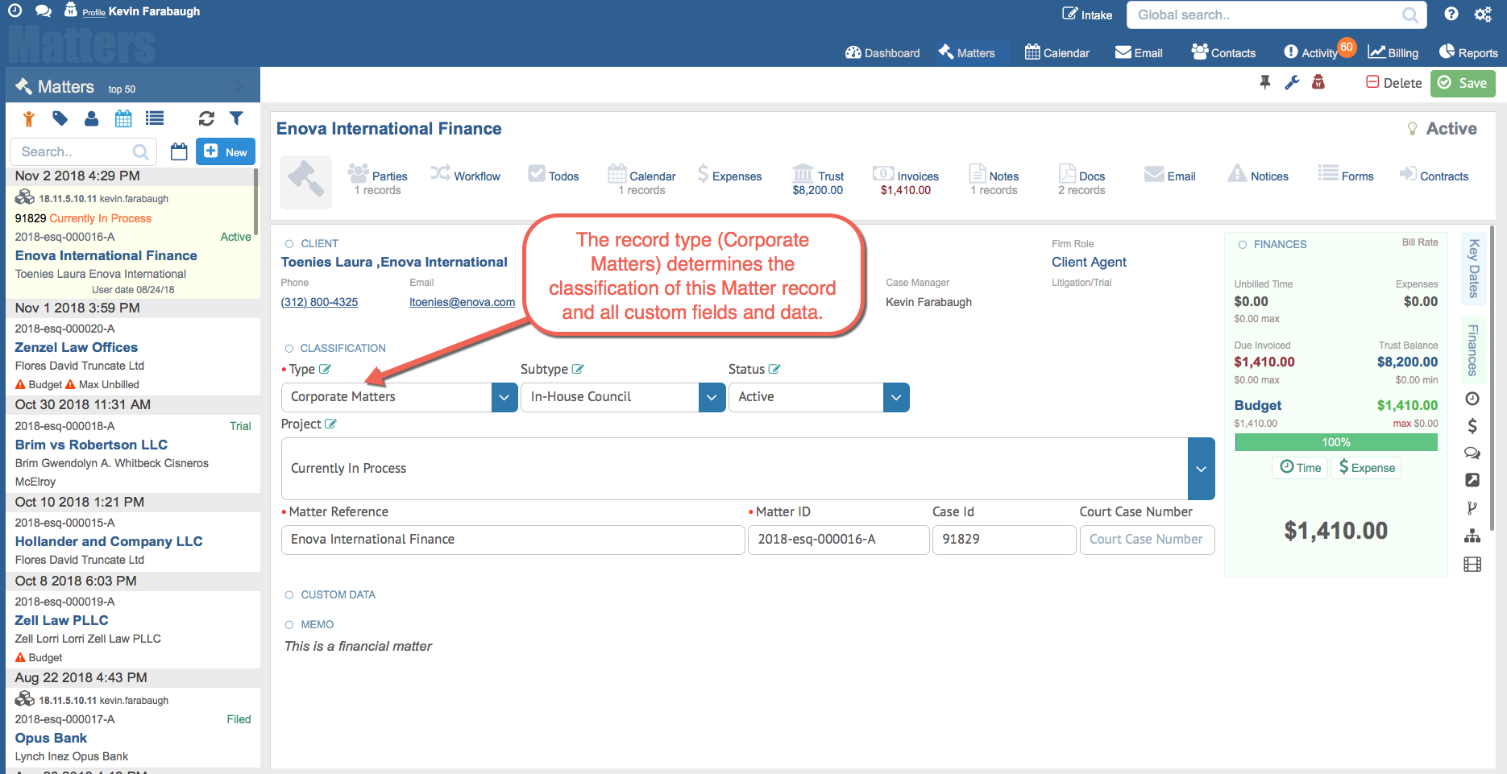The height and width of the screenshot is (774, 1507).
Task: Open the Contracts tab
Action: (x=1434, y=175)
